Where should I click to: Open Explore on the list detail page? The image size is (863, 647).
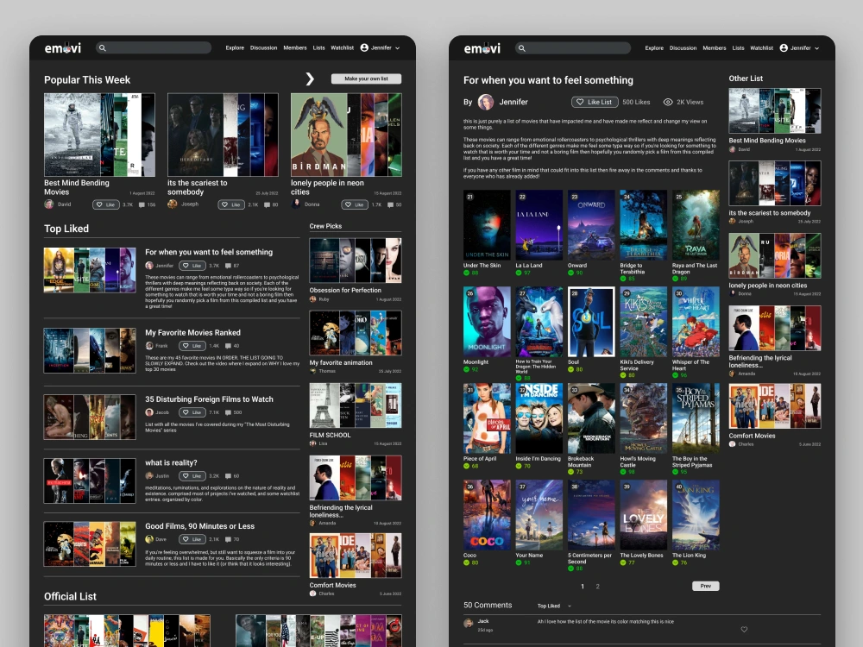[654, 48]
